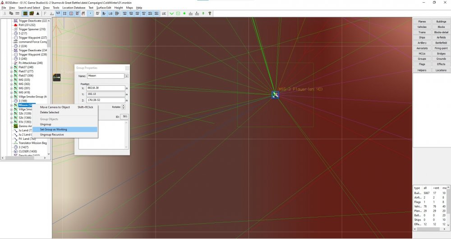451x239 pixels.
Task: Expand the 52k (1339) tree node
Action: pos(11,114)
